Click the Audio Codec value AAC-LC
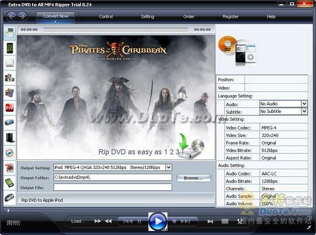Viewport: 316px width, 235px height. click(269, 174)
